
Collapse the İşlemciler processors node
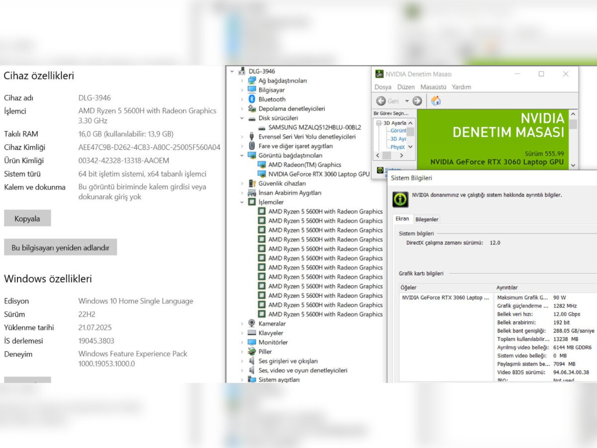(x=242, y=202)
